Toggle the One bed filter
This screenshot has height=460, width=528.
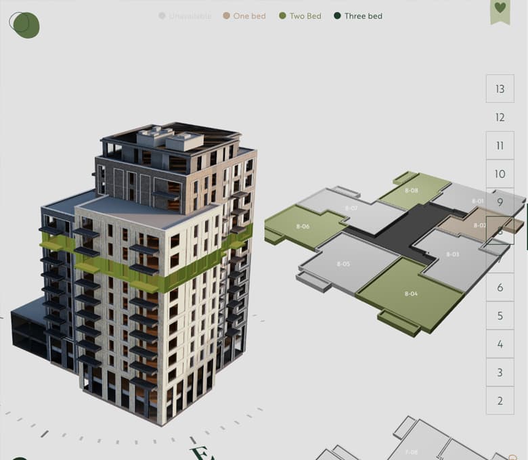tap(244, 16)
